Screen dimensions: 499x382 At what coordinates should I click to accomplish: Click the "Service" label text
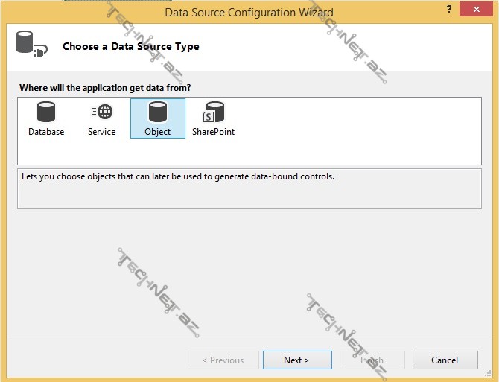click(x=101, y=132)
